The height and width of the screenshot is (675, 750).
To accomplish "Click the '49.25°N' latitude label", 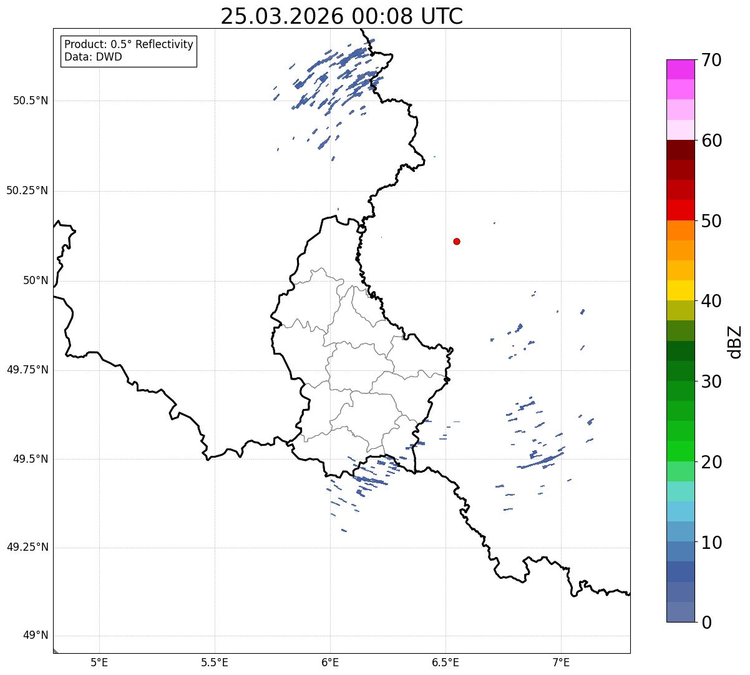I will point(27,547).
